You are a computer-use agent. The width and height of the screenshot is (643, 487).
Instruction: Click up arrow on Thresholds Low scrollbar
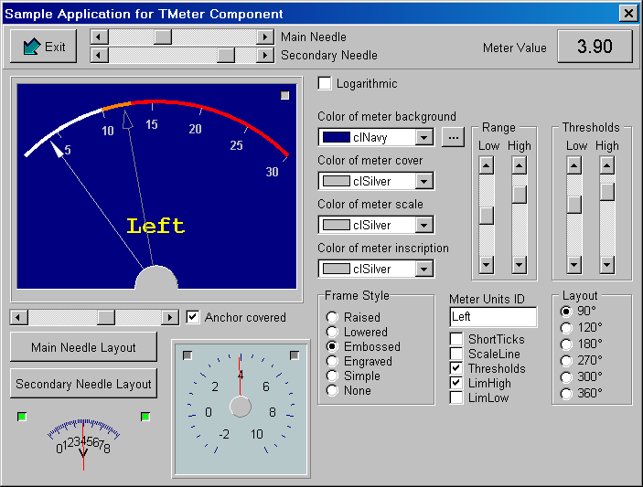tap(573, 164)
